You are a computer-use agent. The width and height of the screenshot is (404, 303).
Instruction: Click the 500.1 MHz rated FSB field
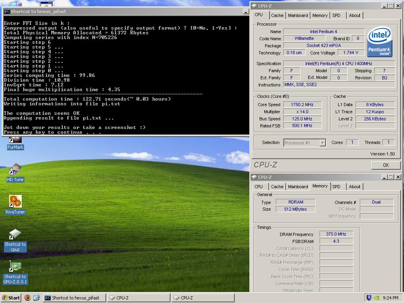coord(302,126)
